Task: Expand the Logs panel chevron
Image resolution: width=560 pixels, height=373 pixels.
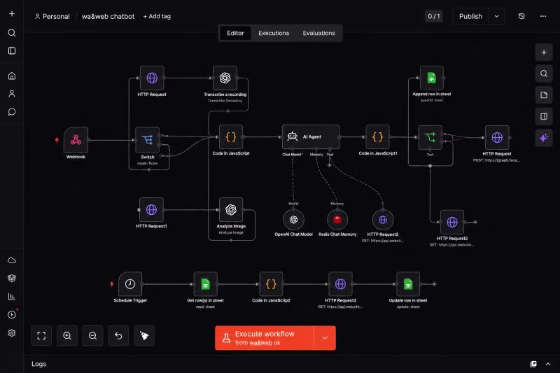Action: point(548,364)
